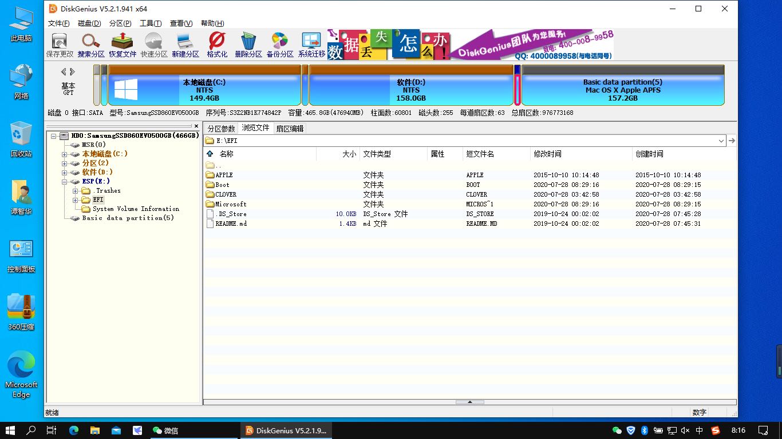Expand the 分区(2) tree node
Image resolution: width=782 pixels, height=439 pixels.
coord(65,163)
